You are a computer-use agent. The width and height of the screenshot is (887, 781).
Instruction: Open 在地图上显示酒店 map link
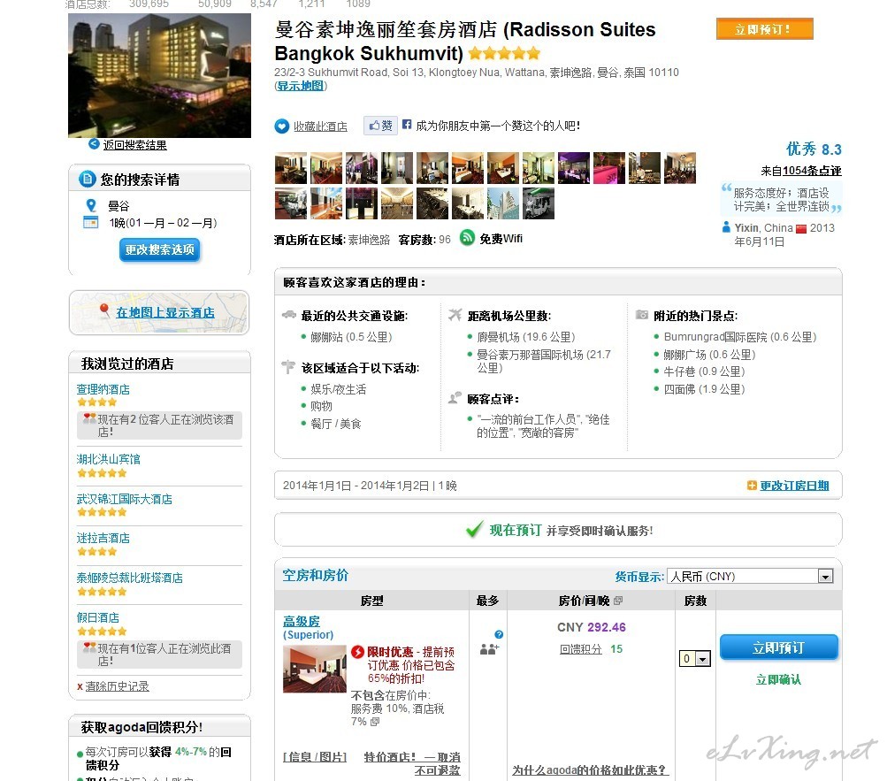165,312
